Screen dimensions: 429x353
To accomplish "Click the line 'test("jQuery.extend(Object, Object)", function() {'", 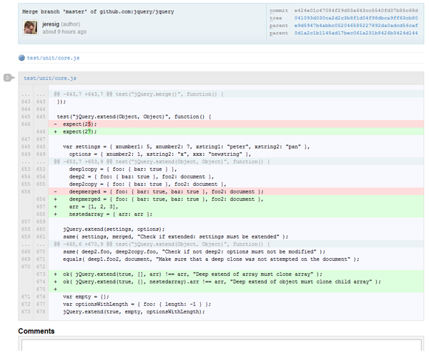I will [236, 116].
